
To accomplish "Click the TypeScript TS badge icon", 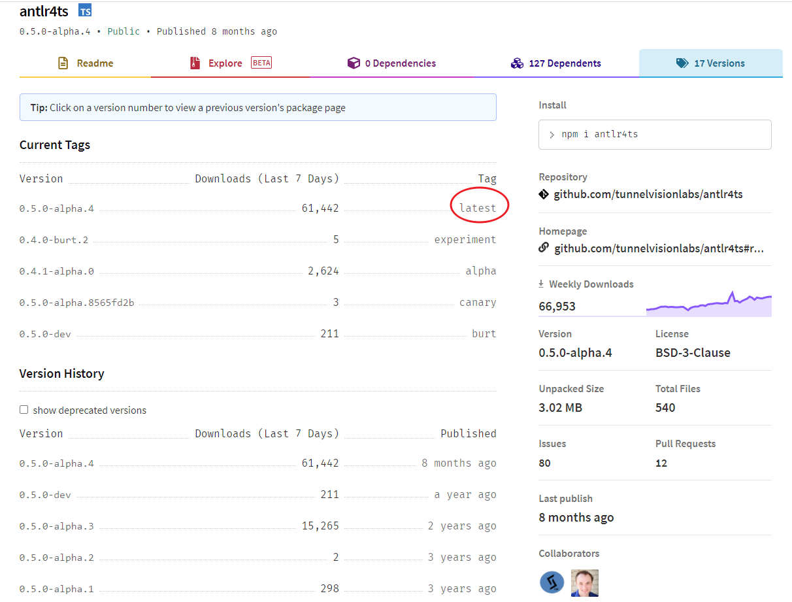I will pos(85,10).
